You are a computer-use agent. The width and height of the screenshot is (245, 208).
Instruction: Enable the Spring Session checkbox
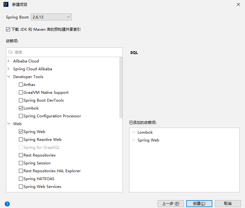tap(21, 163)
